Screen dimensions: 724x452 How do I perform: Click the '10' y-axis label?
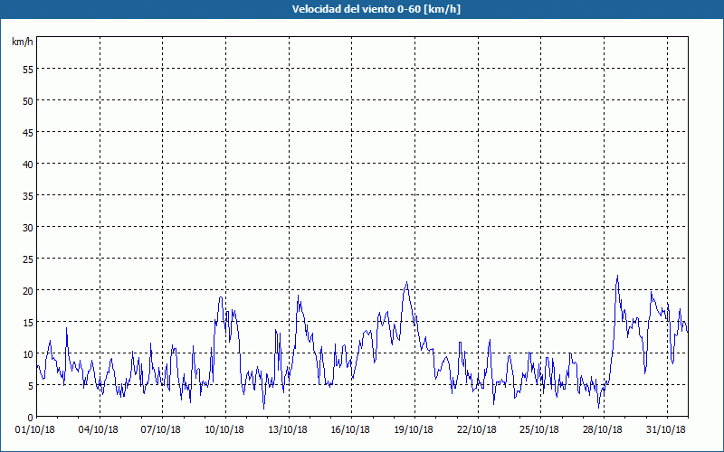click(x=28, y=354)
